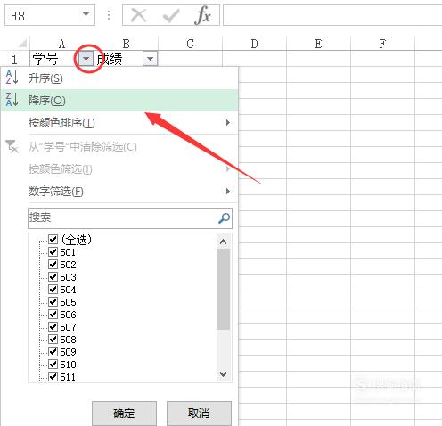The width and height of the screenshot is (442, 426).
Task: Uncheck the 503 checkbox
Action: coord(53,277)
